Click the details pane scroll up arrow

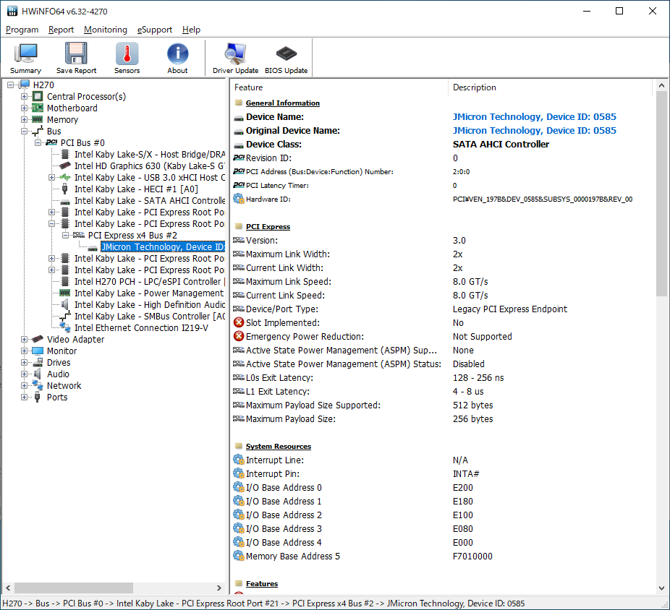(x=661, y=85)
